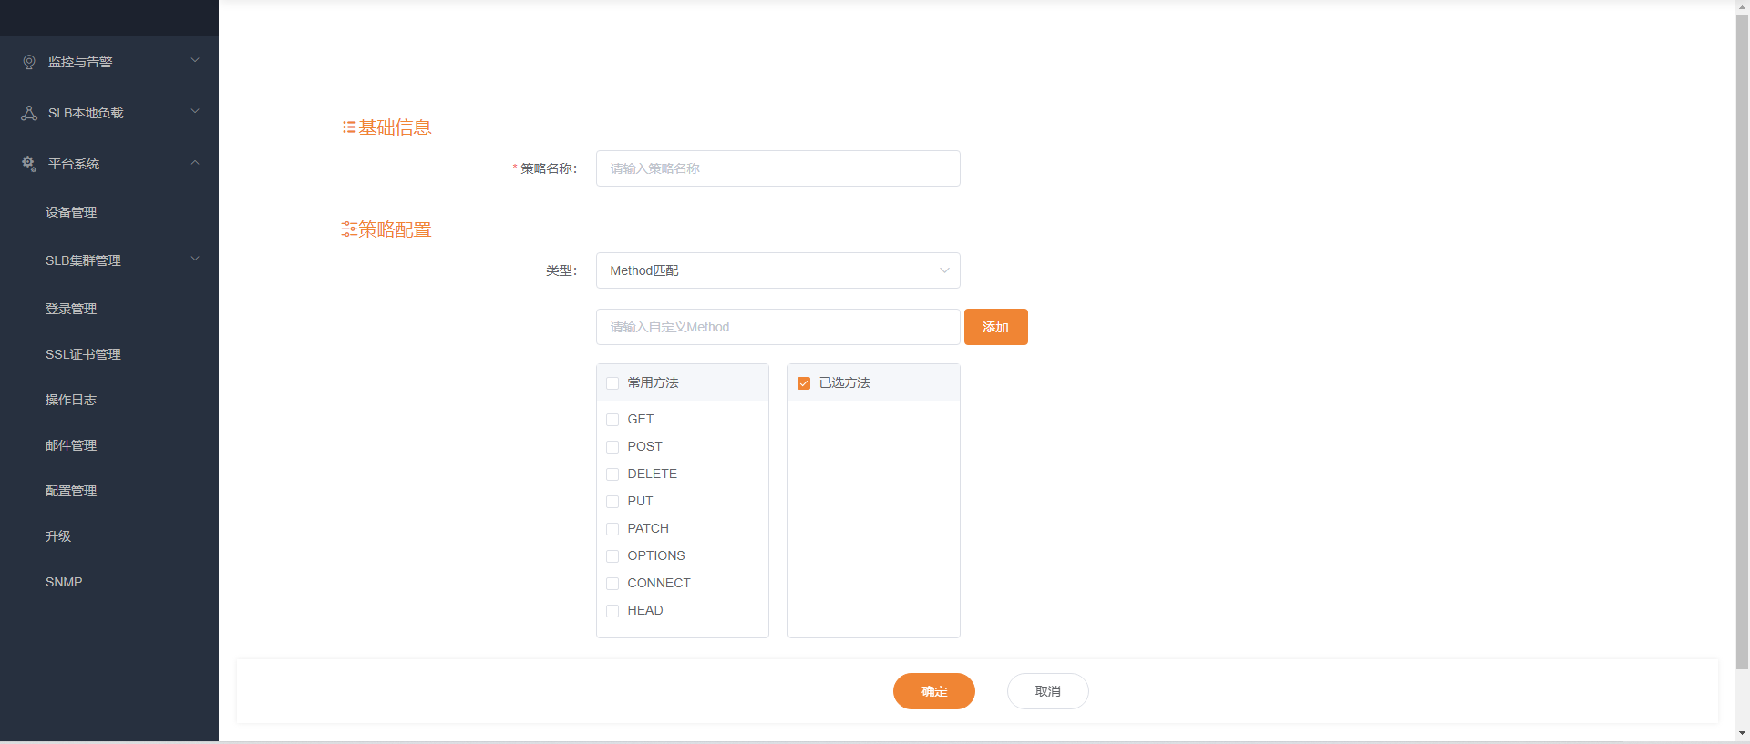
Task: Open the 类型 Method匹配 dropdown
Action: (x=777, y=270)
